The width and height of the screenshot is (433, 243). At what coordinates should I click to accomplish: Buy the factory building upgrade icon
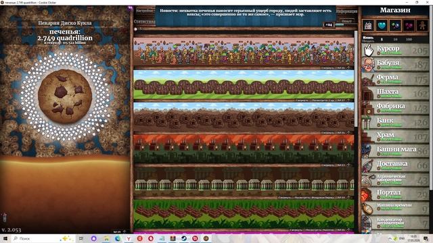368,26
